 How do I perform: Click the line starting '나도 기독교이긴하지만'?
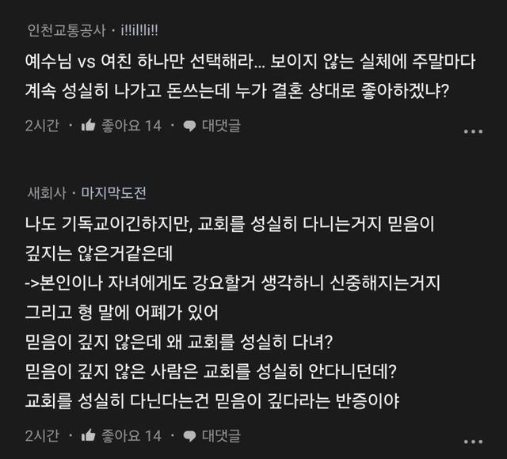point(227,226)
